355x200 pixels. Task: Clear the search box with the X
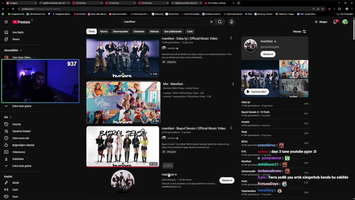211,22
